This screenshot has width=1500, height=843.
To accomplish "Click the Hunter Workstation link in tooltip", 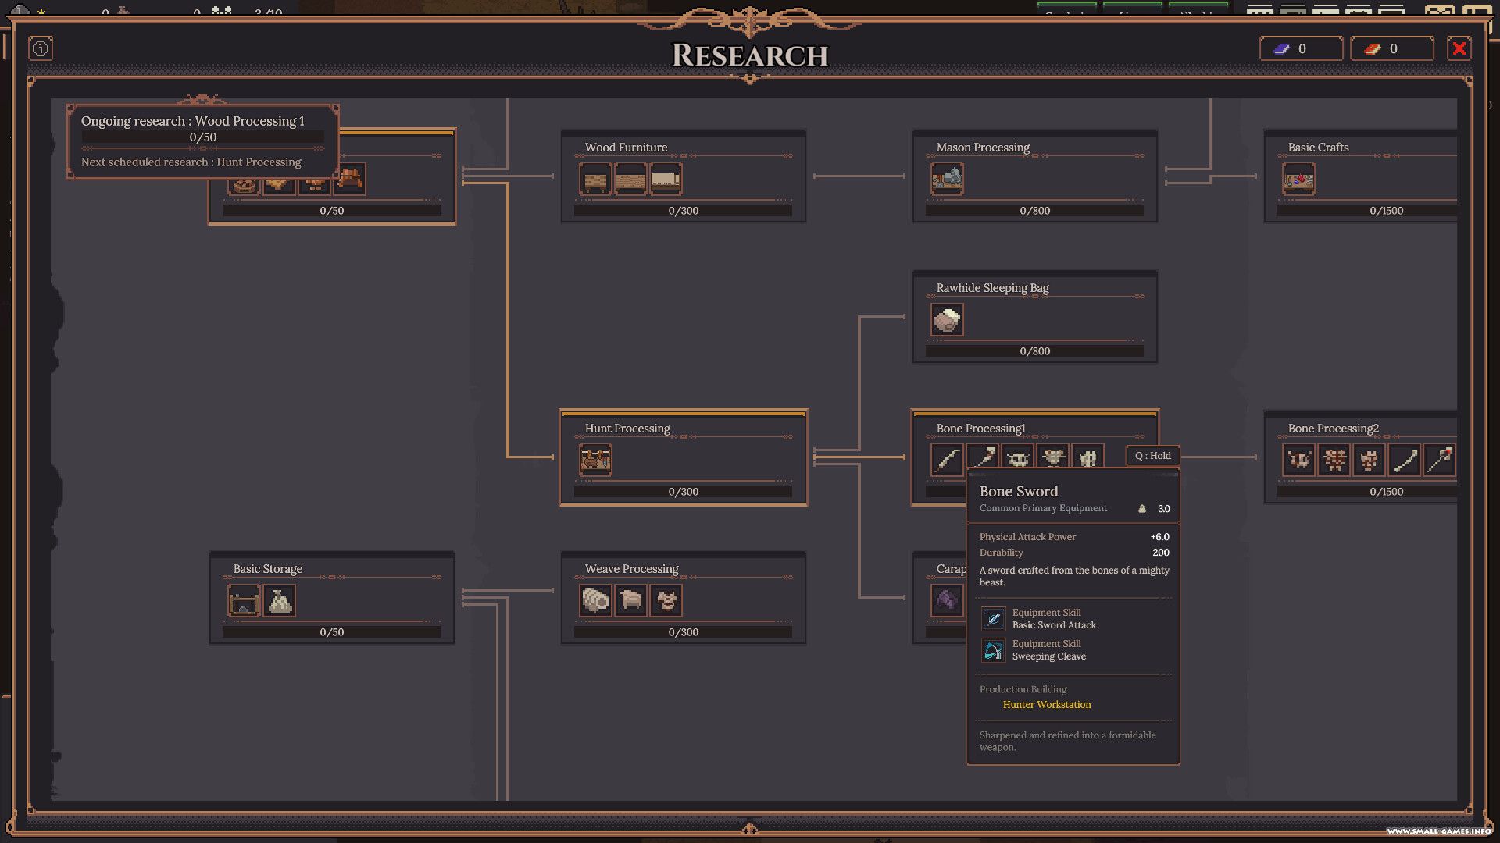I will click(1047, 705).
